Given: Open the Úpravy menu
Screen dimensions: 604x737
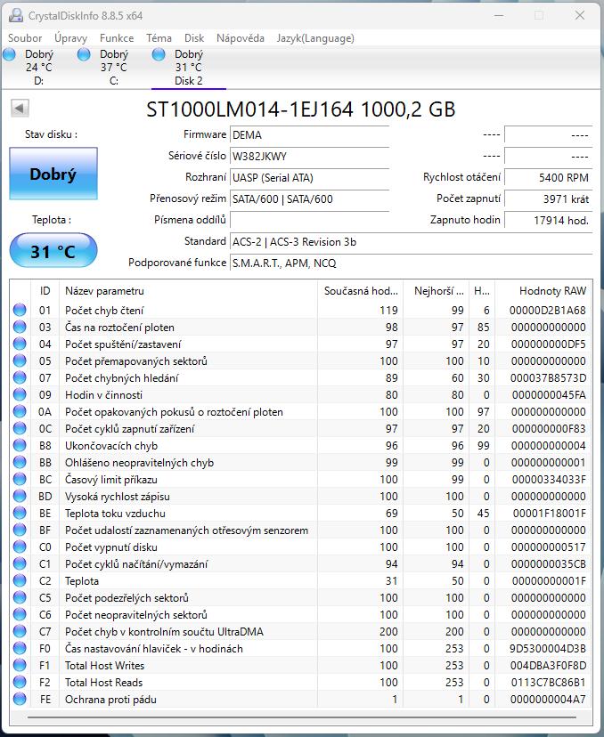Looking at the screenshot, I should tap(70, 38).
